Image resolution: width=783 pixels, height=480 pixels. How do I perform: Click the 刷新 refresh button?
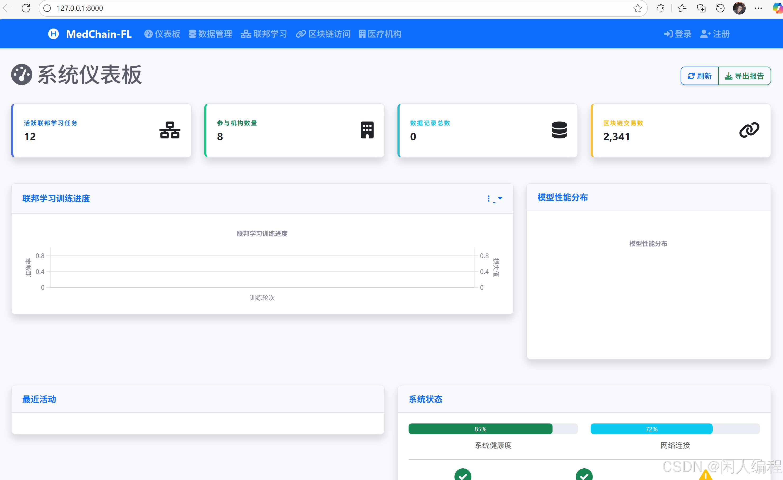(x=699, y=76)
